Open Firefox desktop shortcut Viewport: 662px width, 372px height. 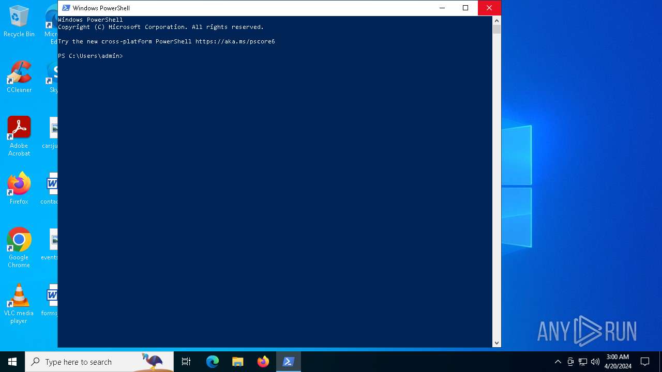click(19, 189)
